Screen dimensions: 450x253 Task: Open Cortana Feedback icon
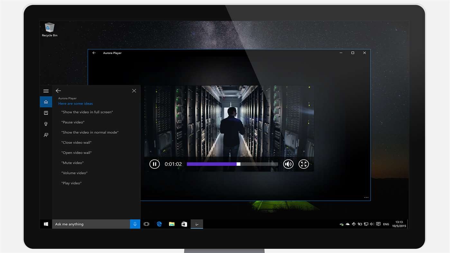tap(46, 135)
